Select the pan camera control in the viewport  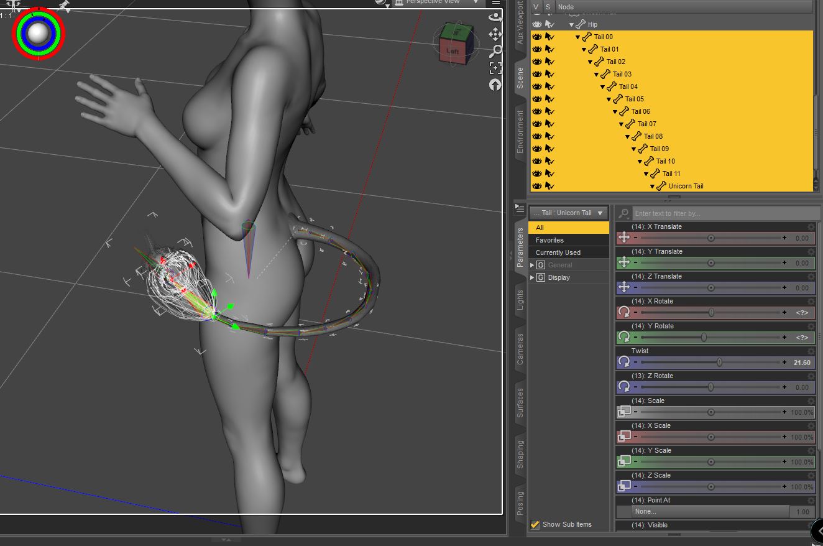(x=495, y=34)
